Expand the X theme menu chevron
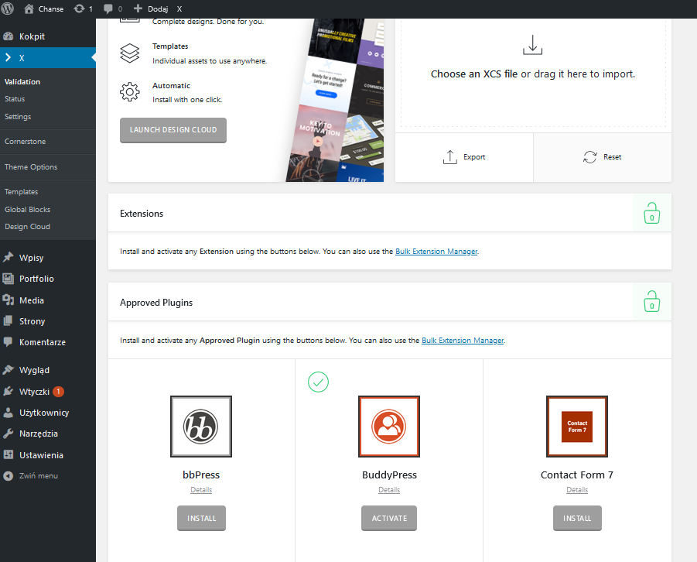This screenshot has height=562, width=697. (8, 57)
